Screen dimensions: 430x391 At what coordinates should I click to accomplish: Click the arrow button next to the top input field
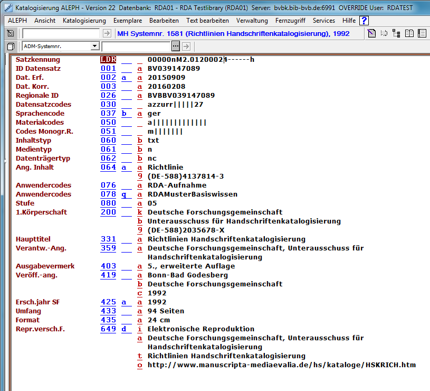(107, 33)
